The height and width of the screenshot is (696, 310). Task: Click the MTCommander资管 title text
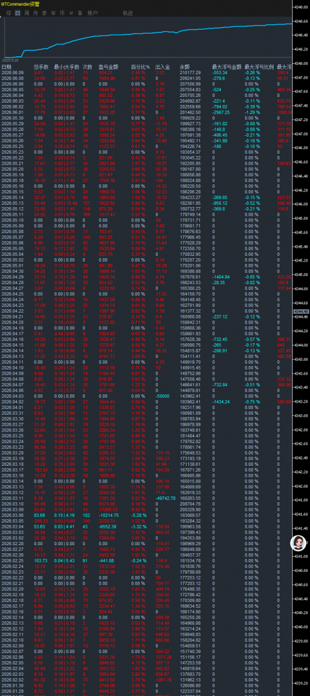[x=21, y=4]
